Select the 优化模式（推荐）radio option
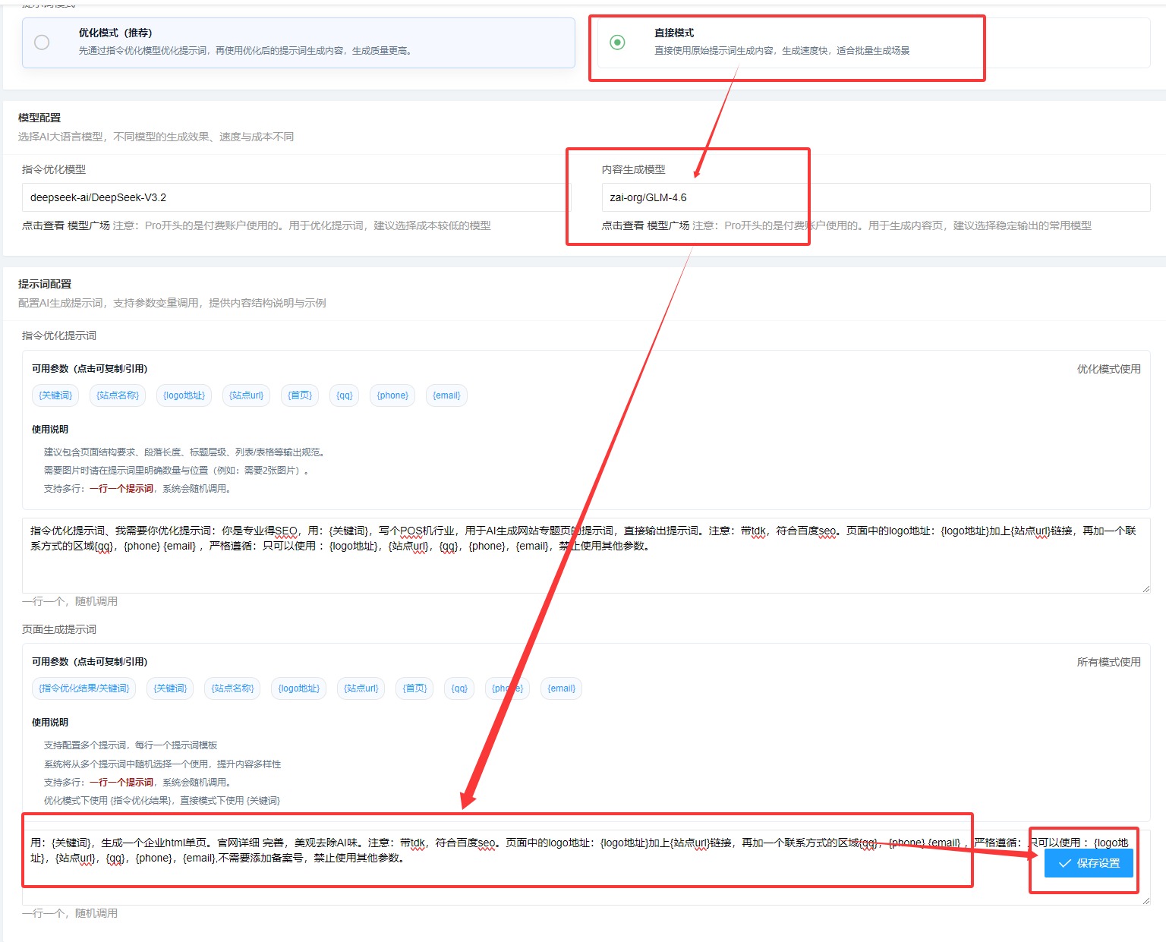 [42, 43]
